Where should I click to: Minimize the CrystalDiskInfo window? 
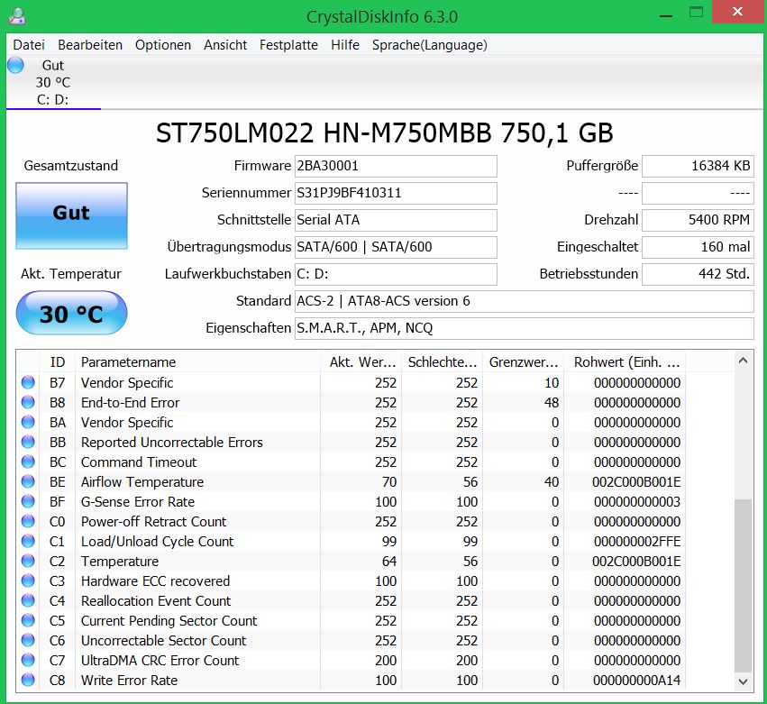(x=666, y=14)
